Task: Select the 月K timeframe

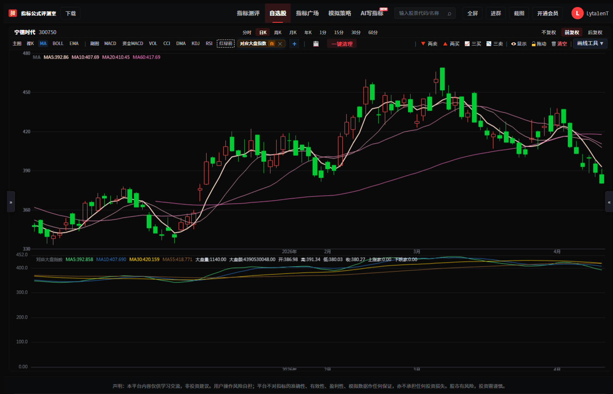Action: (293, 32)
